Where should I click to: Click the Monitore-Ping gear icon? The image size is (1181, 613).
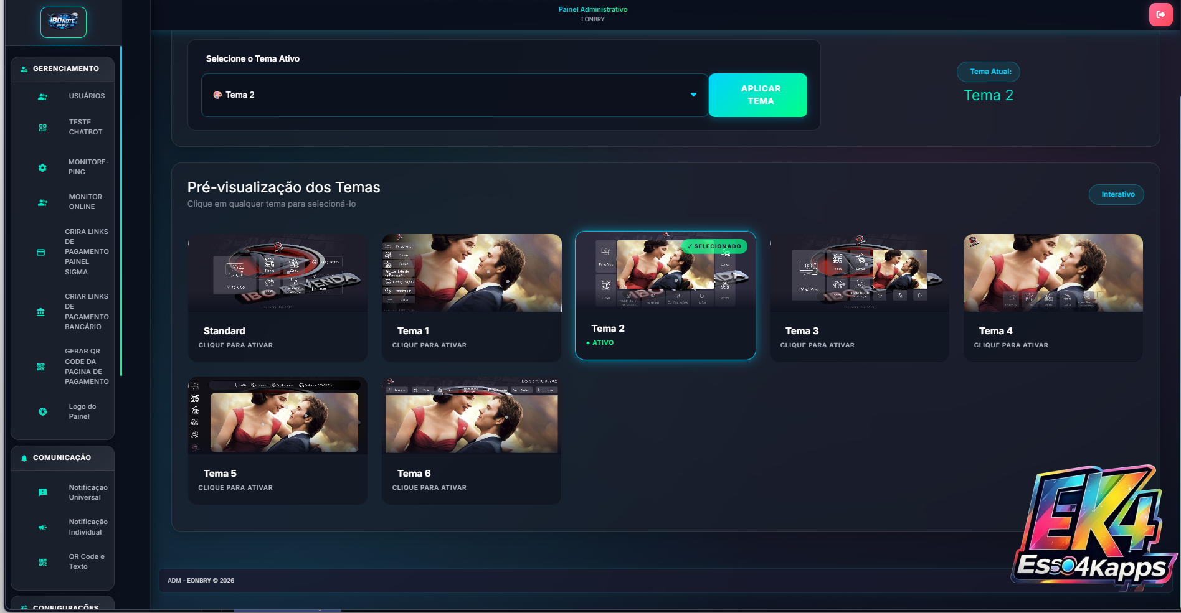(x=42, y=167)
